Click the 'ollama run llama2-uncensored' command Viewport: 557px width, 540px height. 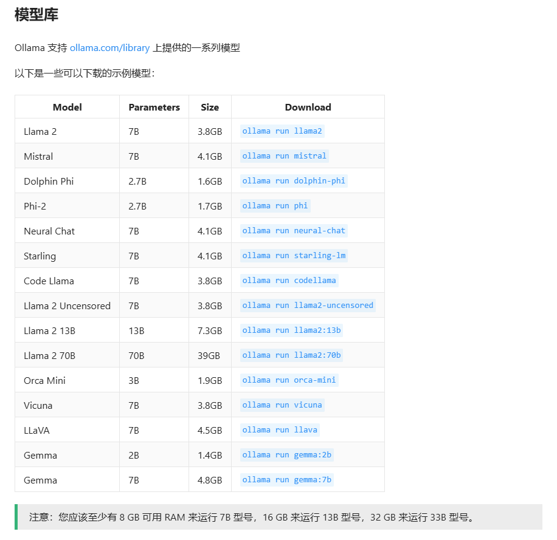[x=308, y=306]
